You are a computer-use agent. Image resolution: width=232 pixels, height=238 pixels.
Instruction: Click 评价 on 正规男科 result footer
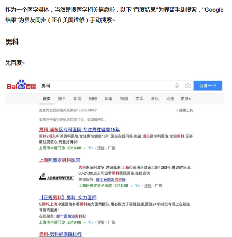tap(101, 222)
